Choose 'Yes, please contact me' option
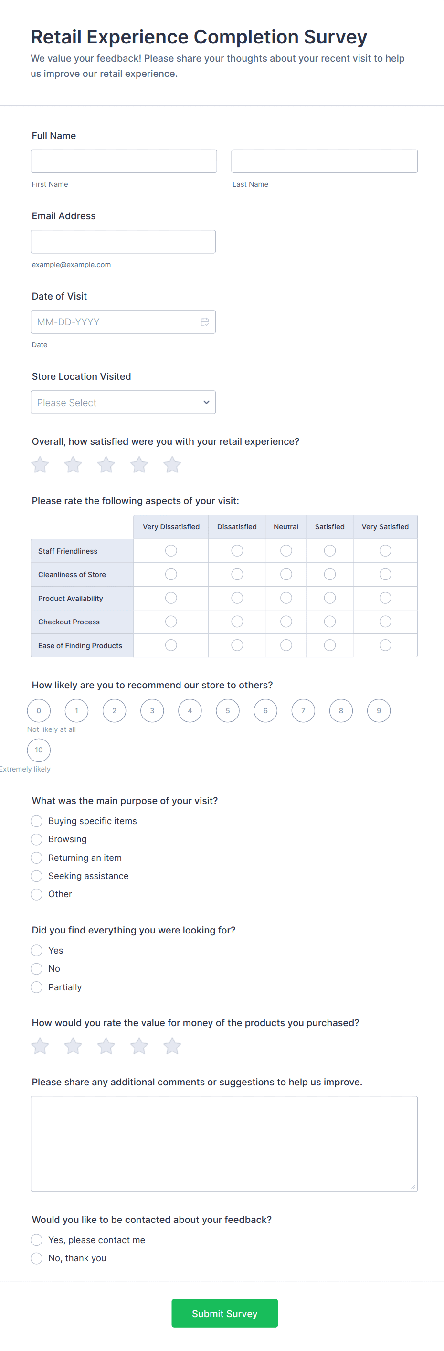 tap(37, 1240)
